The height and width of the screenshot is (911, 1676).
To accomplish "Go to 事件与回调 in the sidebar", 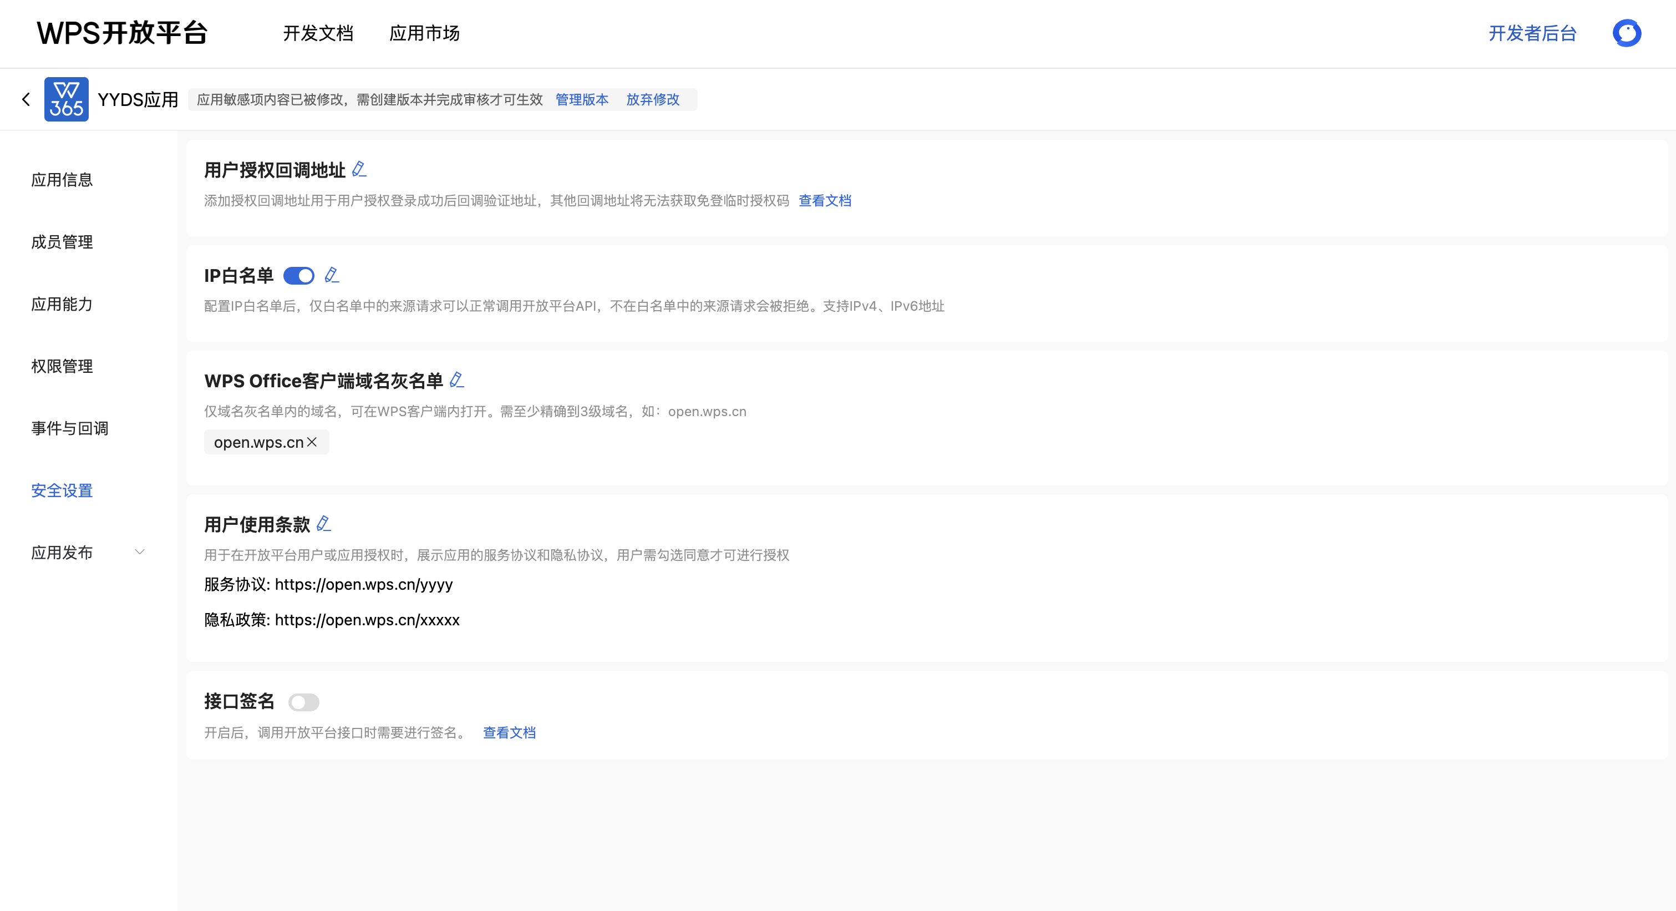I will click(x=70, y=428).
